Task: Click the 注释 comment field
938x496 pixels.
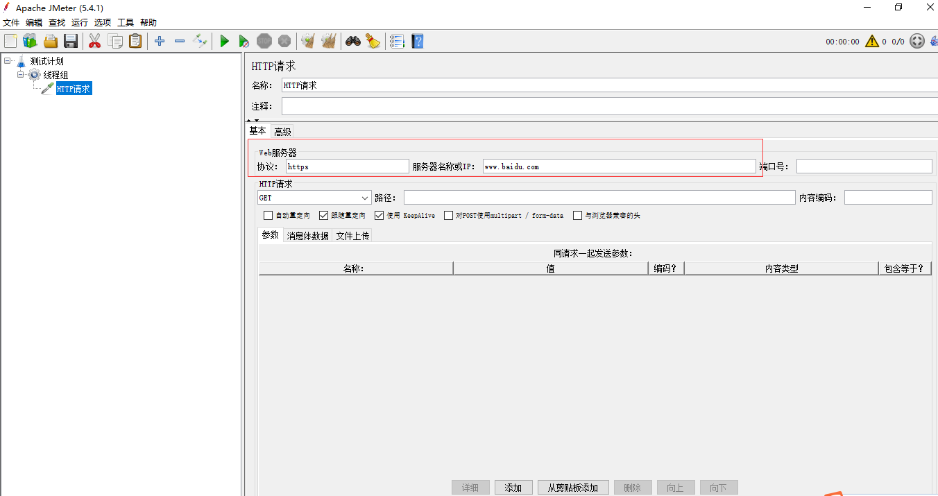Action: (x=610, y=106)
